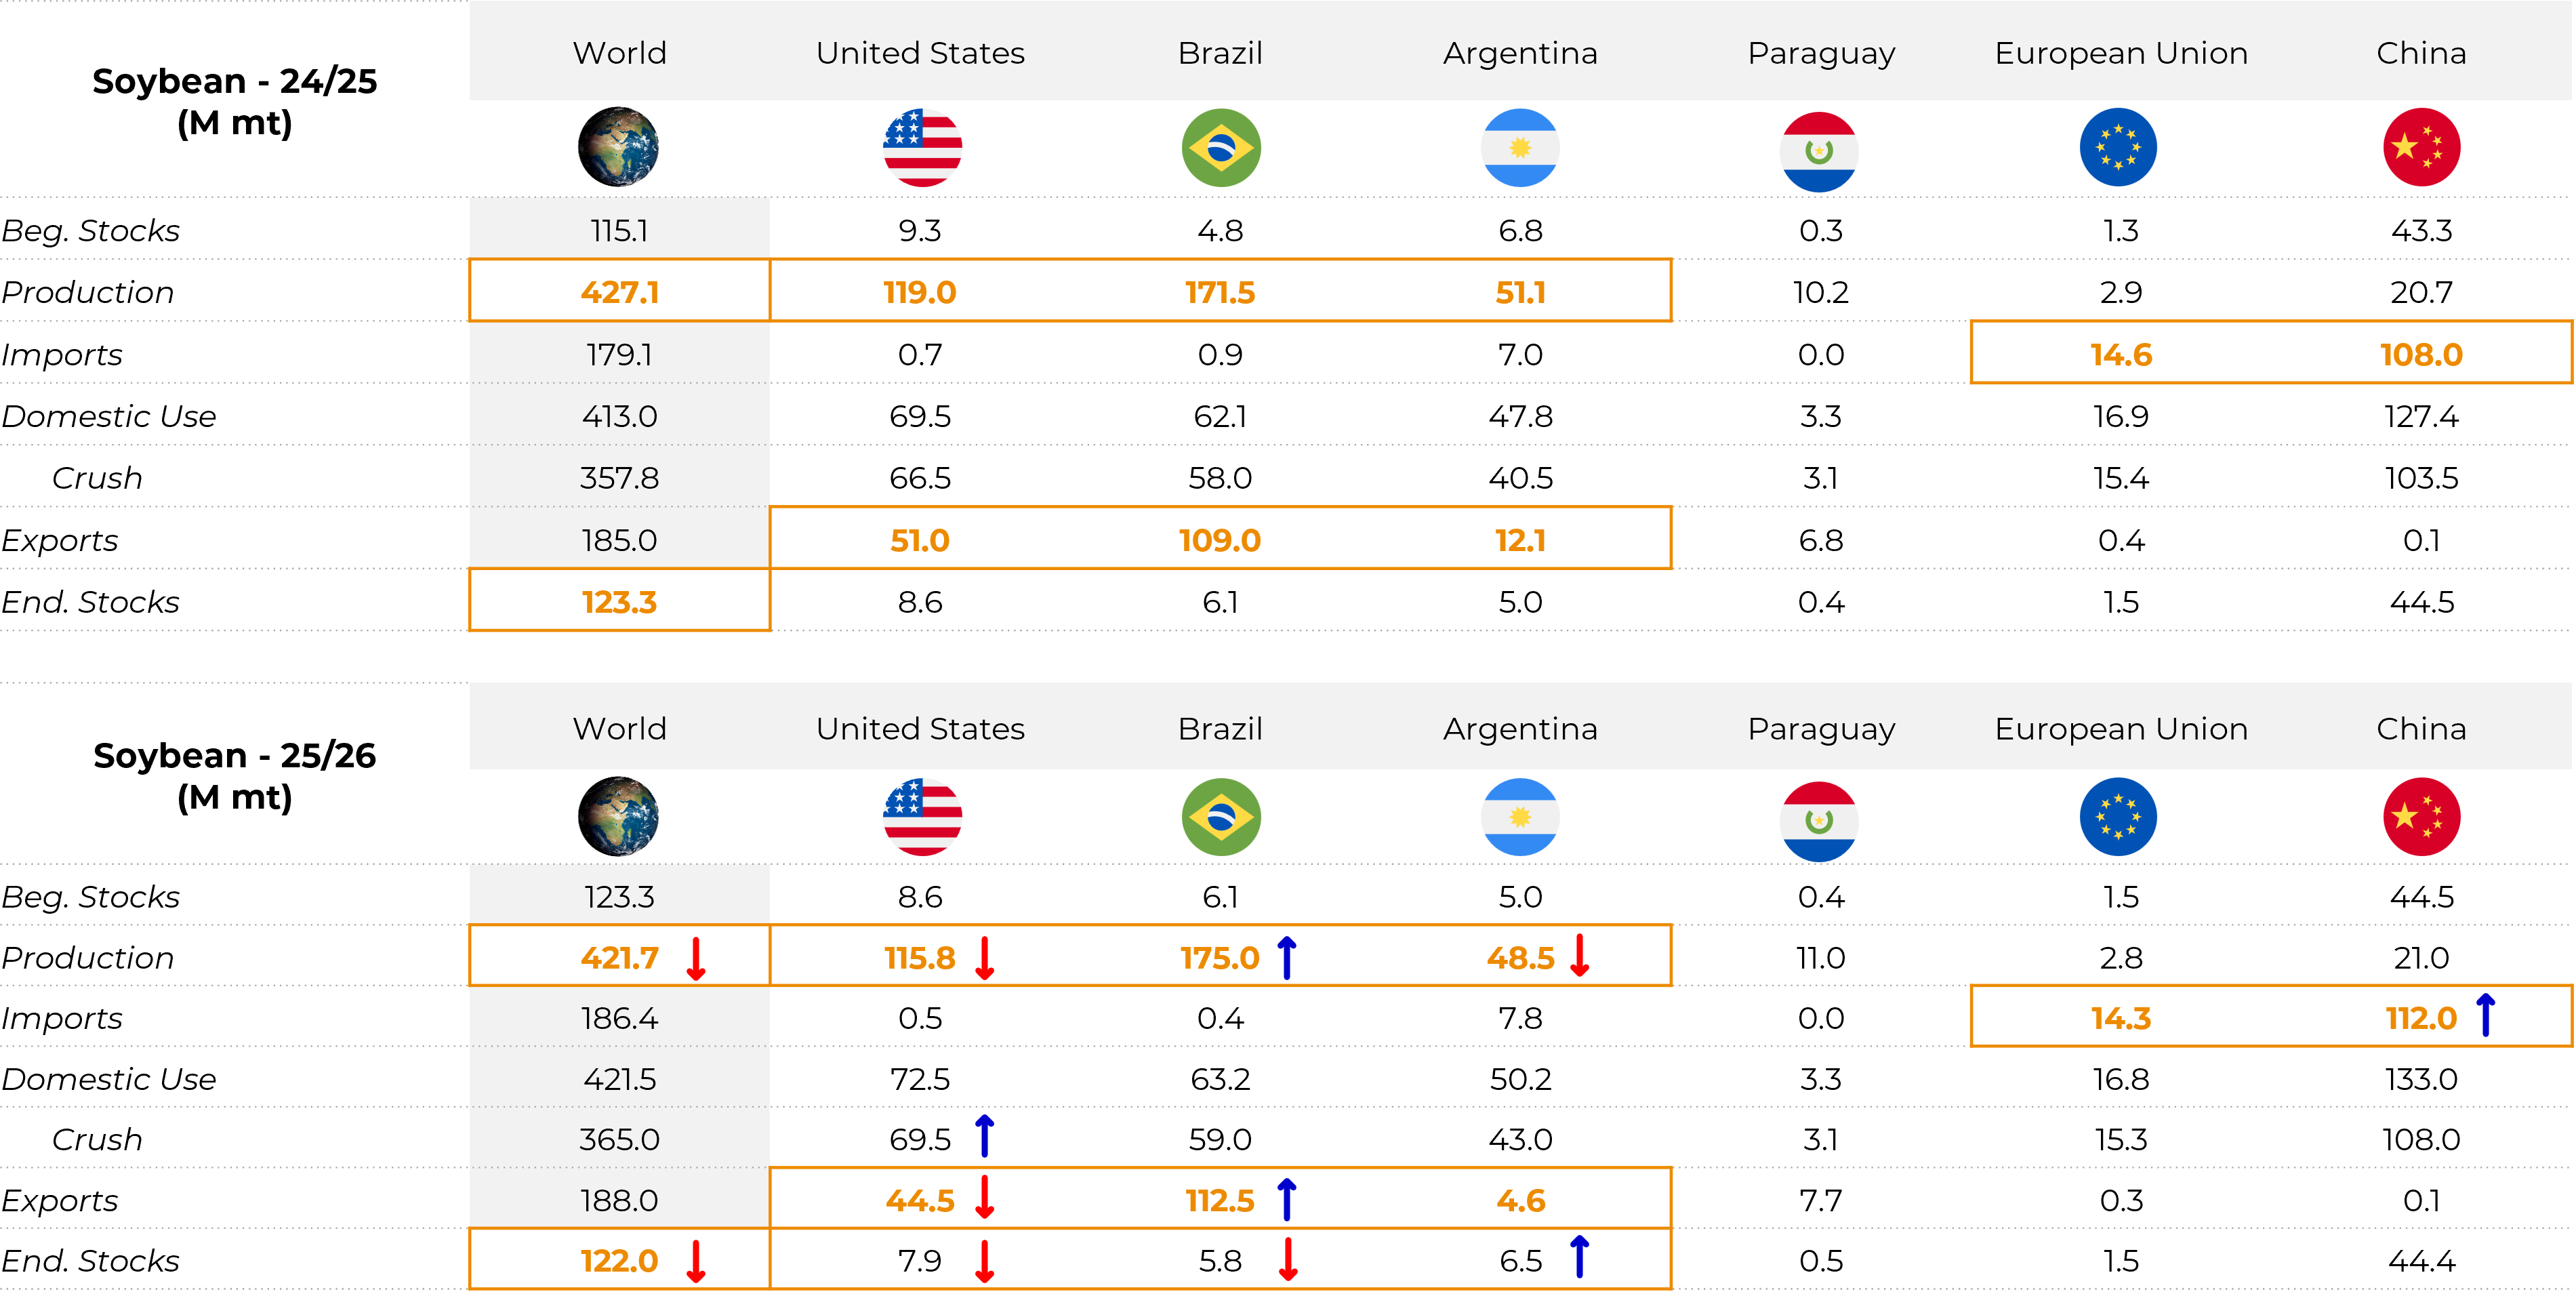Click the Paraguay header in the bottom table

coord(1821,729)
